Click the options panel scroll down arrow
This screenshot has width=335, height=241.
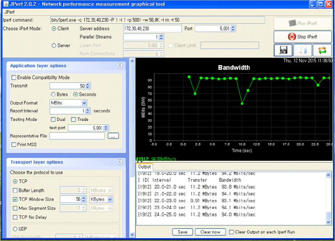132,235
